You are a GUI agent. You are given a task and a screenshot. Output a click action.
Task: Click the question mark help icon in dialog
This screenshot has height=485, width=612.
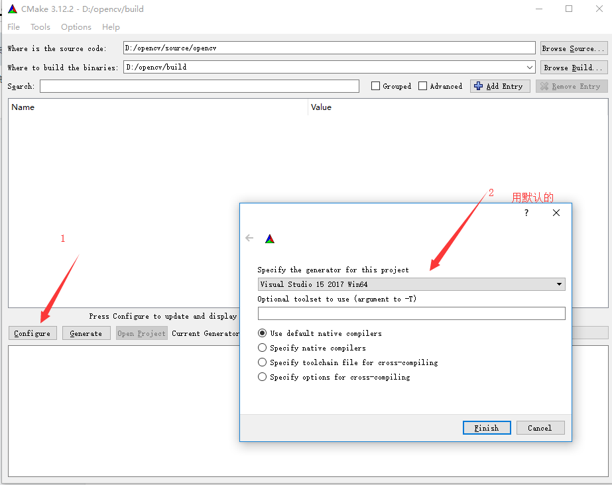pos(526,213)
